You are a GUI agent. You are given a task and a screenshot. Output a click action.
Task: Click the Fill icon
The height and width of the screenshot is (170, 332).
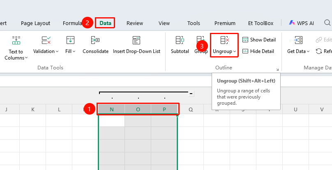point(70,40)
